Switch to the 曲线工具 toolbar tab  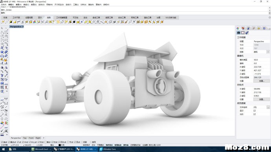[x=96, y=18]
